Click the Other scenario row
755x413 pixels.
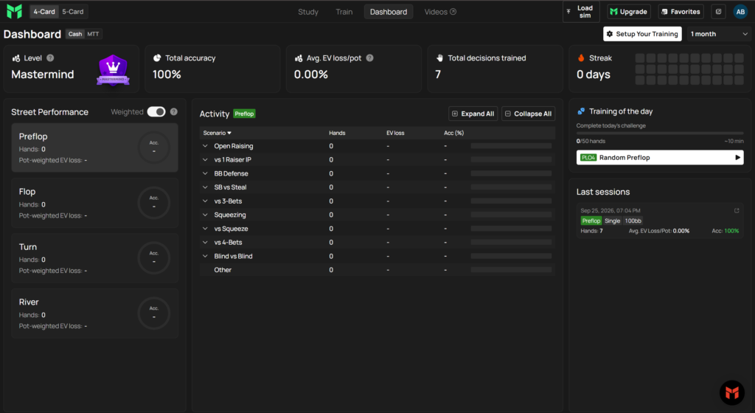(x=377, y=270)
